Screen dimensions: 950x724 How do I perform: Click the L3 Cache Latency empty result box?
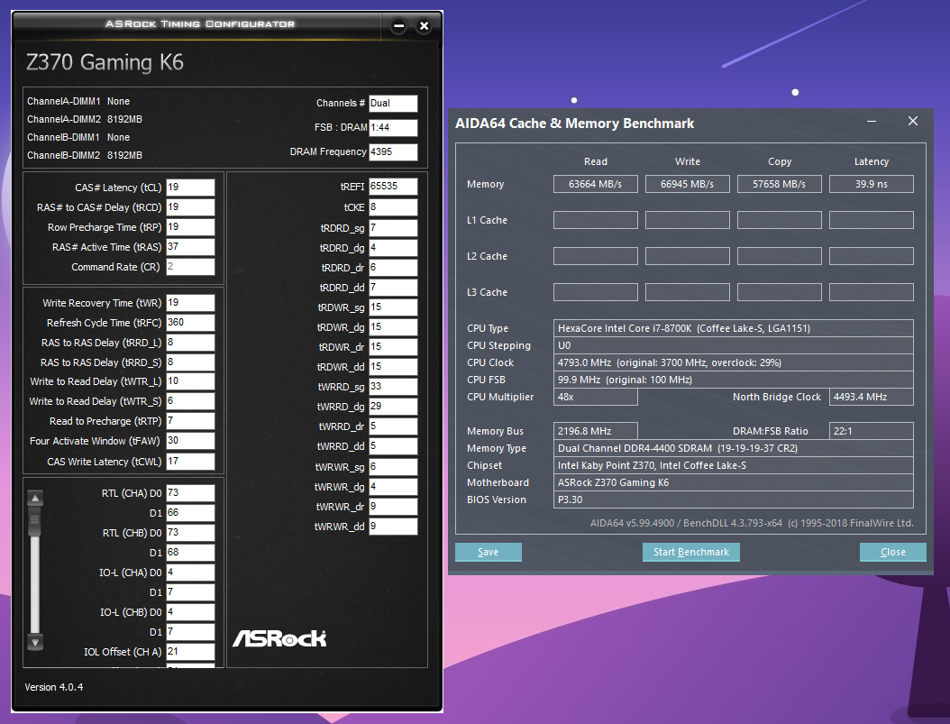[x=872, y=292]
